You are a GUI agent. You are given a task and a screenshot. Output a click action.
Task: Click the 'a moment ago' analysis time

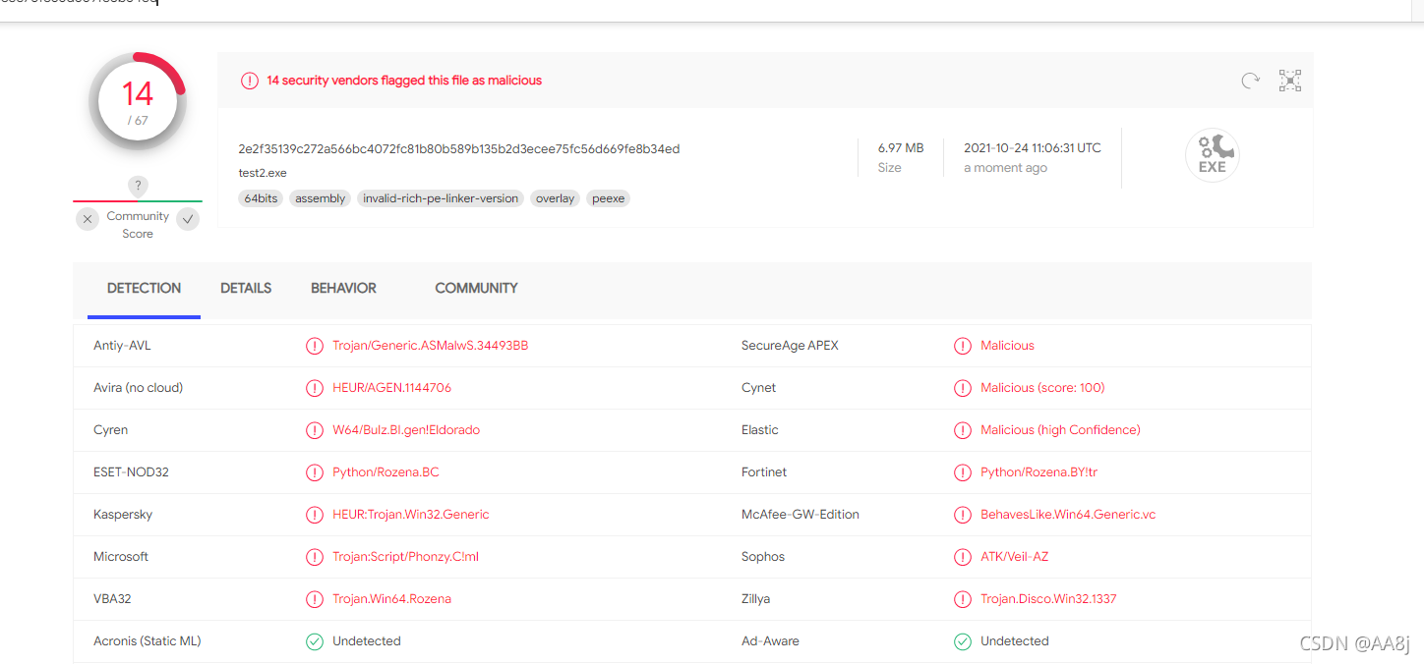click(1005, 168)
